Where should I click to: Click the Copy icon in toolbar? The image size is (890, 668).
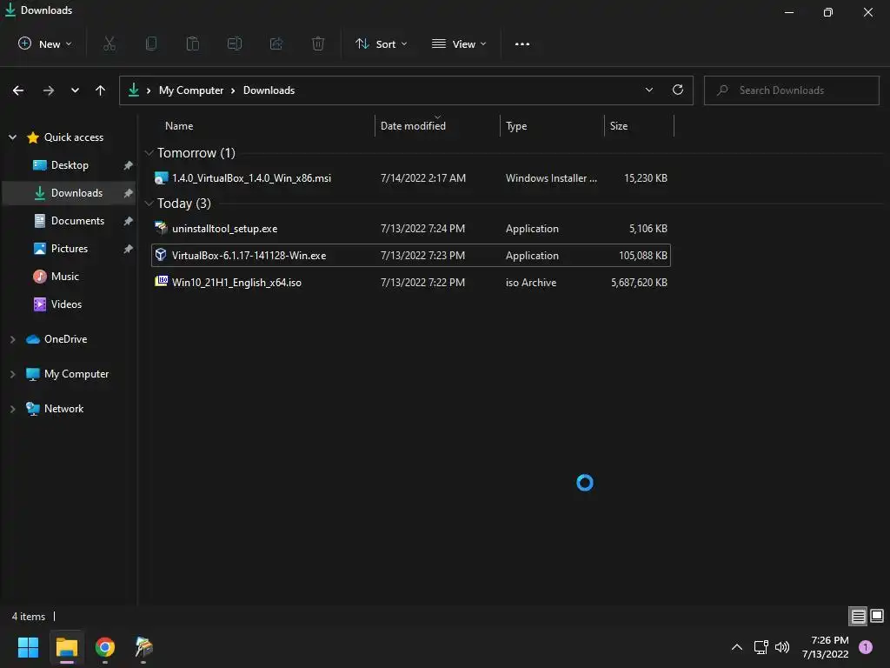pyautogui.click(x=151, y=43)
